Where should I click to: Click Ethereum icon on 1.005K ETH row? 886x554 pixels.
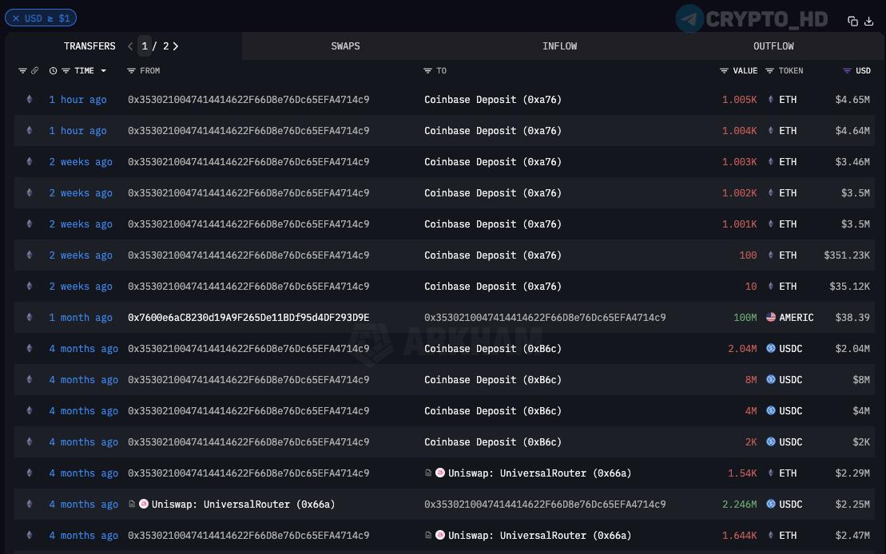coord(30,100)
